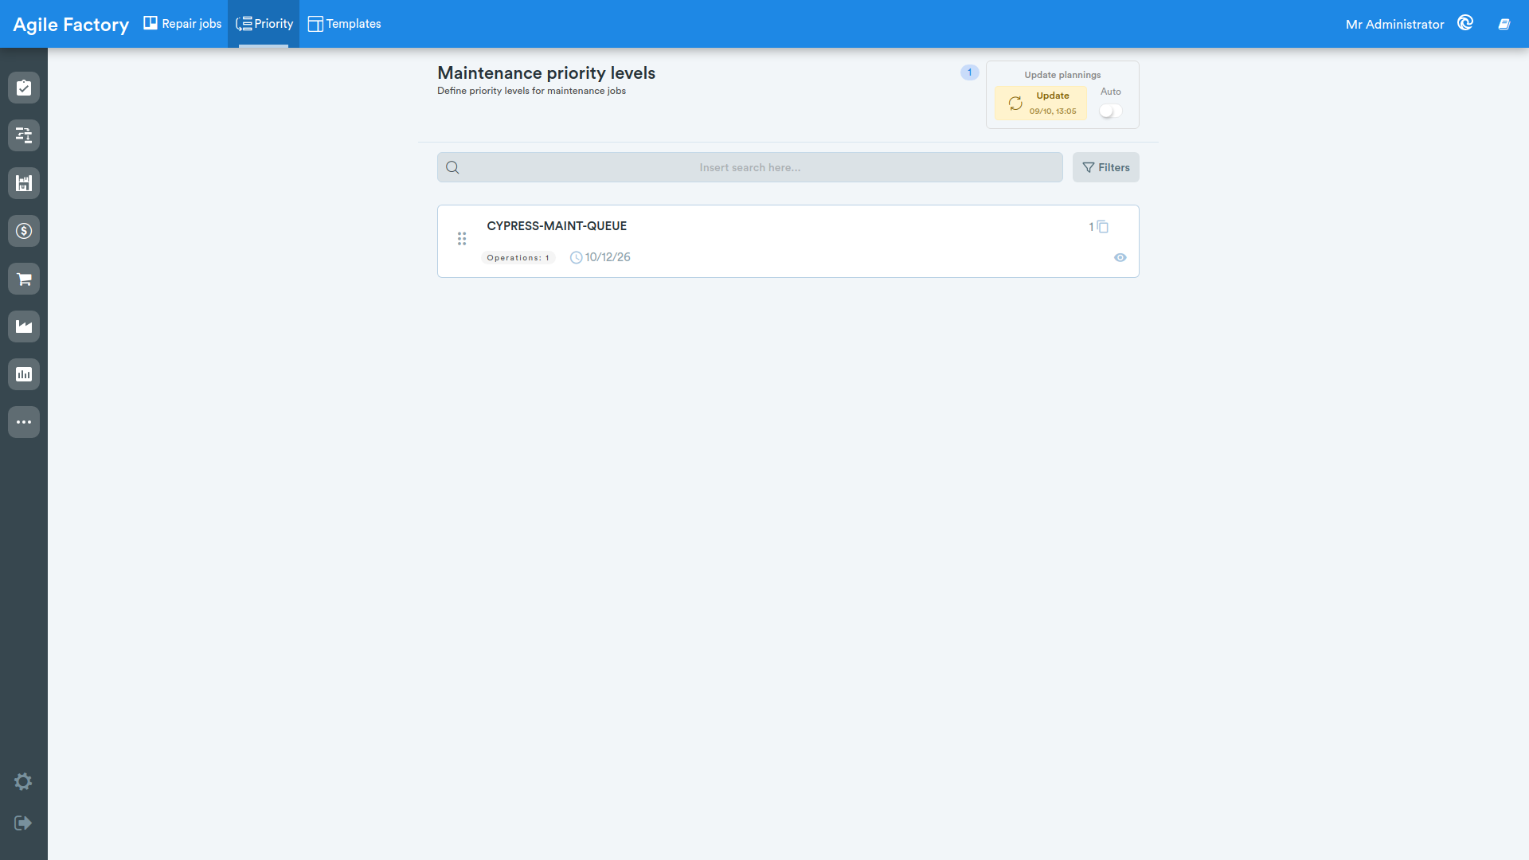Open the book documentation icon in header
Image resolution: width=1529 pixels, height=860 pixels.
[x=1504, y=24]
